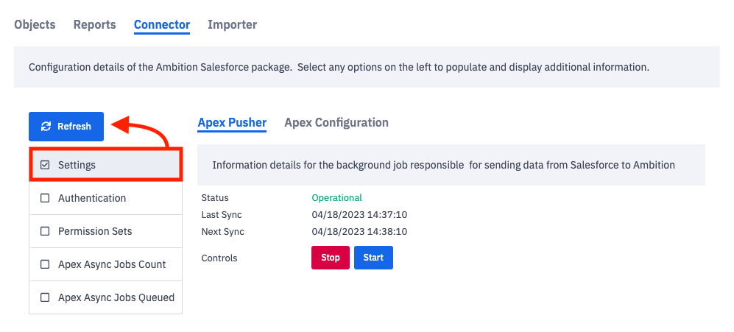The width and height of the screenshot is (734, 332).
Task: Switch to the Reports tab
Action: click(94, 24)
